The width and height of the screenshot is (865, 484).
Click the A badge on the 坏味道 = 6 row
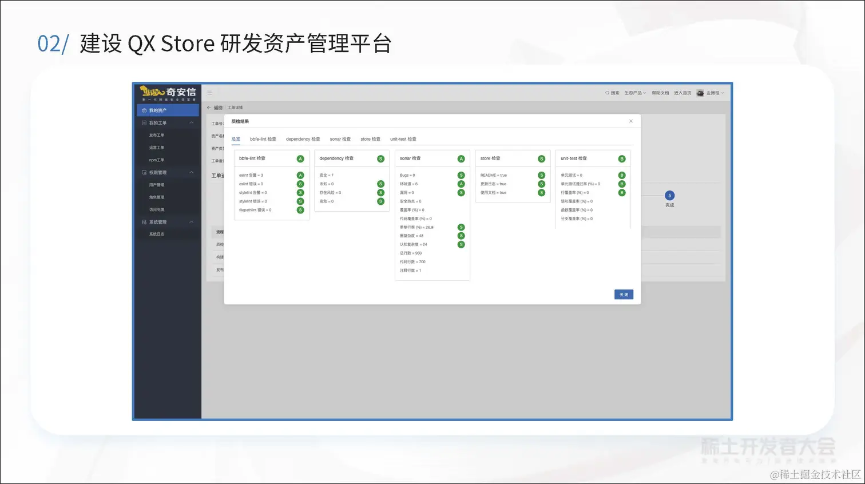tap(461, 184)
